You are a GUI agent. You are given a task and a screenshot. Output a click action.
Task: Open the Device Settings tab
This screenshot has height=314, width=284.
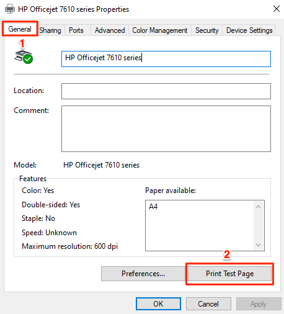tap(249, 30)
